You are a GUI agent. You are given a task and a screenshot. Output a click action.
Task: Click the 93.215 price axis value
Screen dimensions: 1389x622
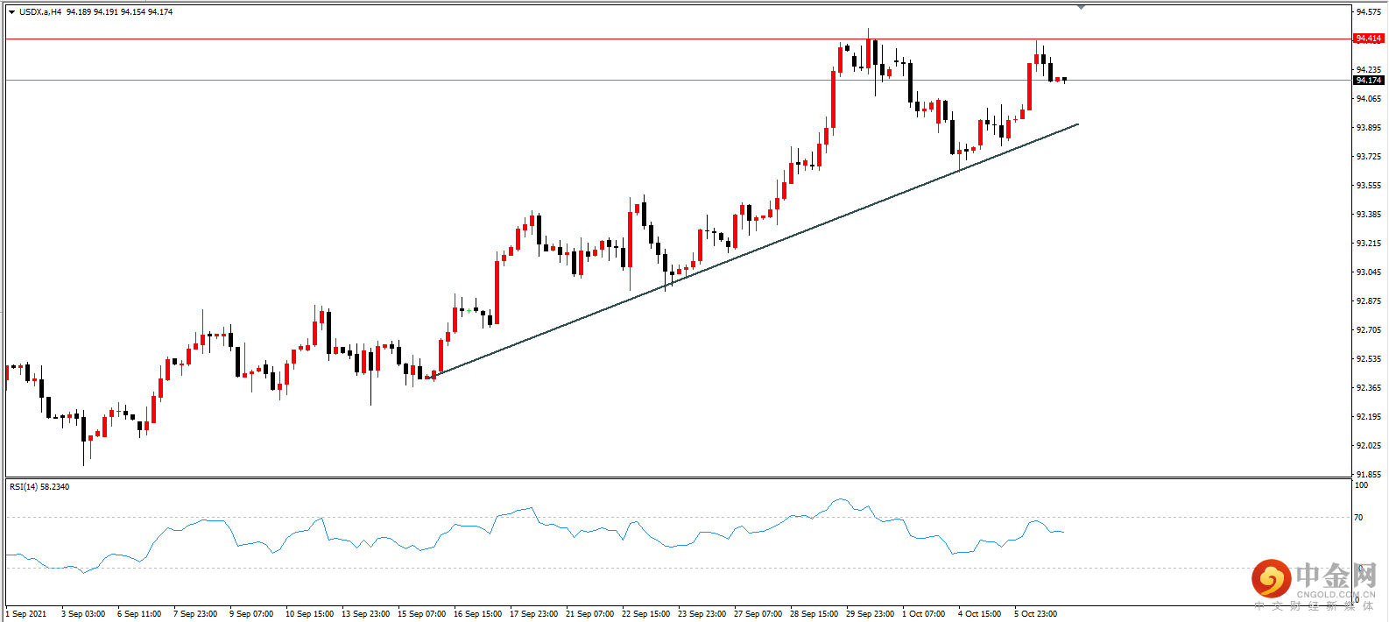1369,244
